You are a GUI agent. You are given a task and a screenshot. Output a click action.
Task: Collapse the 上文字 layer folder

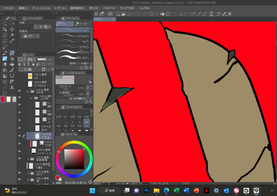coord(31,98)
